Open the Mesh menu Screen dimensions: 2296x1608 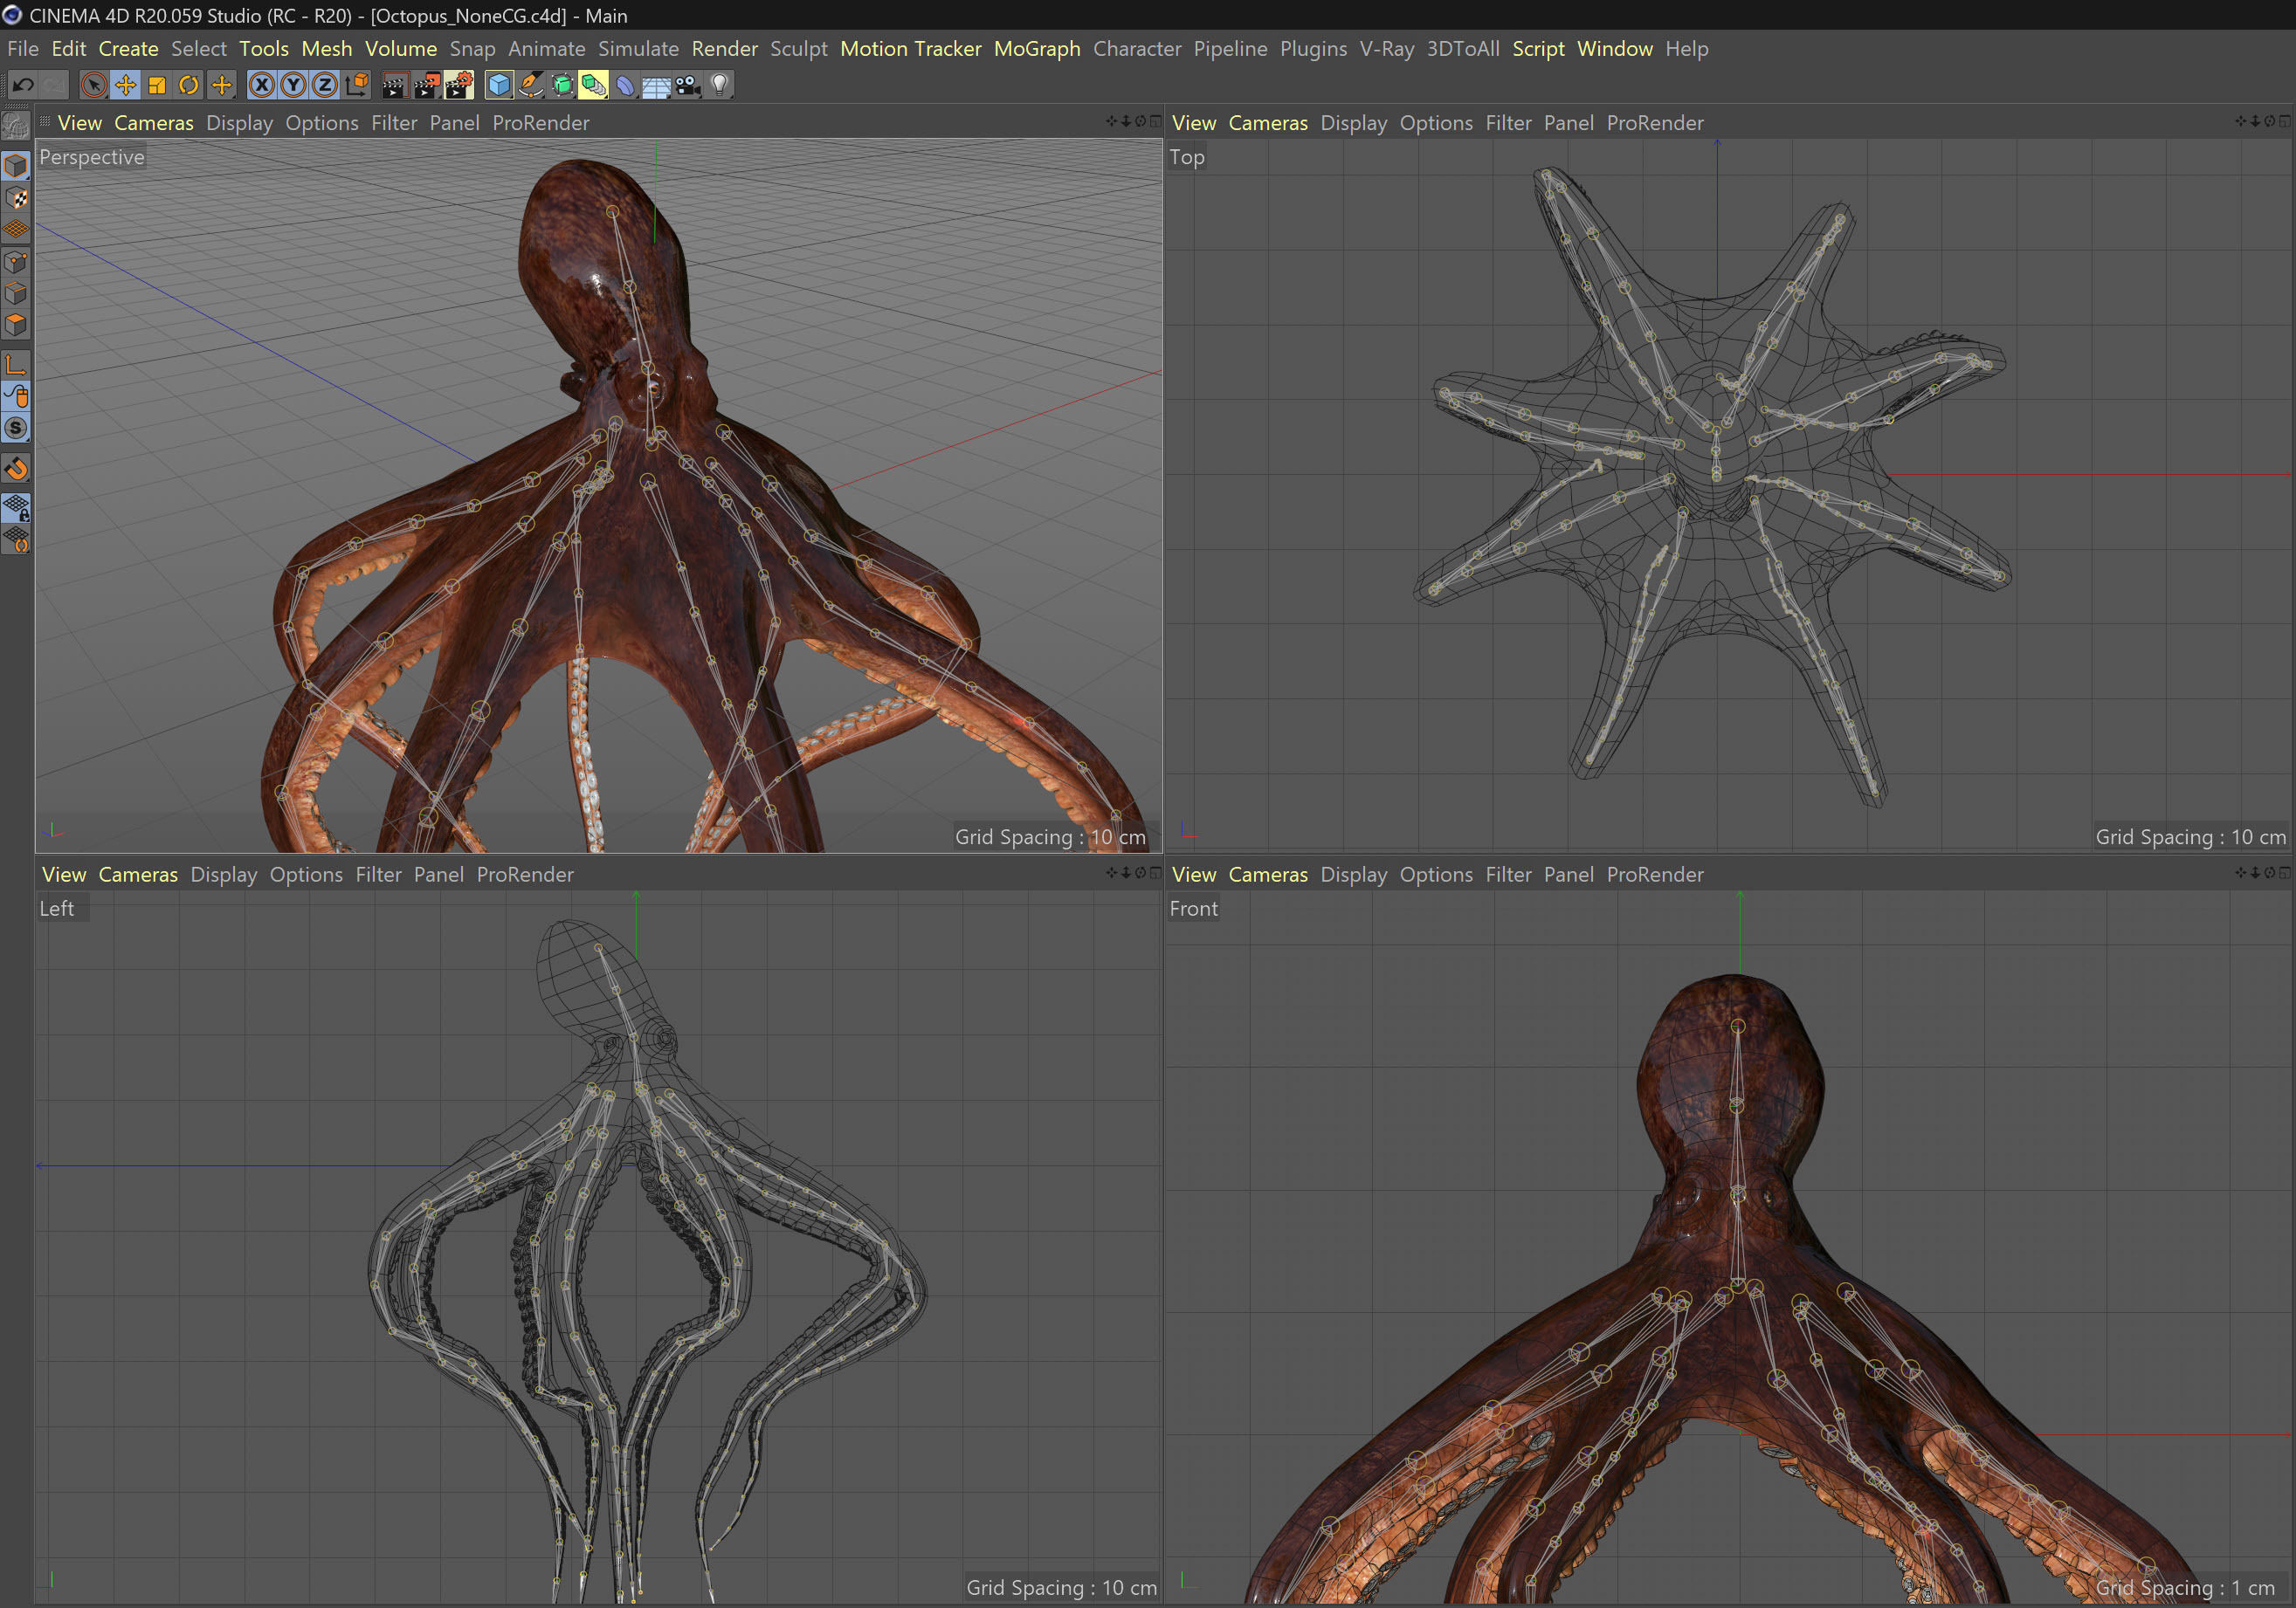coord(327,48)
